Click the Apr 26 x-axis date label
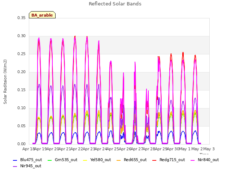 click(x=125, y=149)
